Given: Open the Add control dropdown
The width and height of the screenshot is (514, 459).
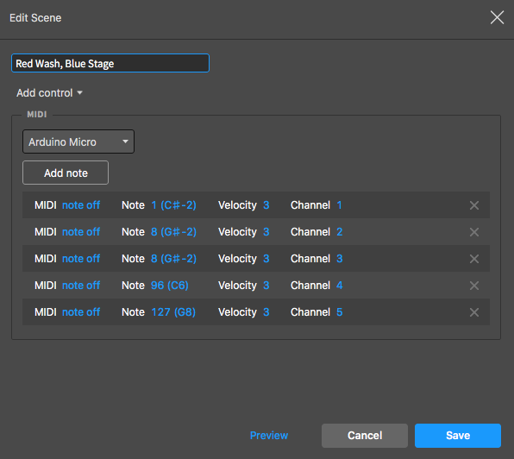Looking at the screenshot, I should 49,93.
